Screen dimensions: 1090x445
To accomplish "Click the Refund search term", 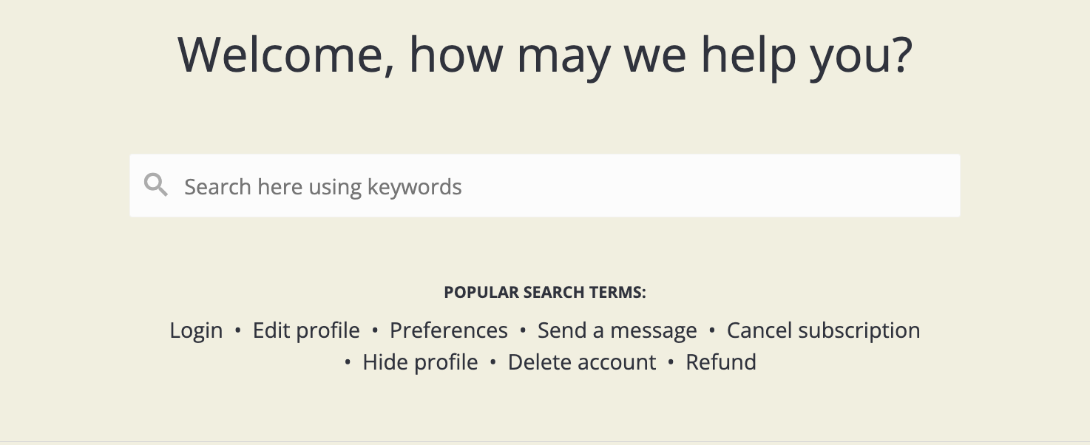I will pos(721,362).
